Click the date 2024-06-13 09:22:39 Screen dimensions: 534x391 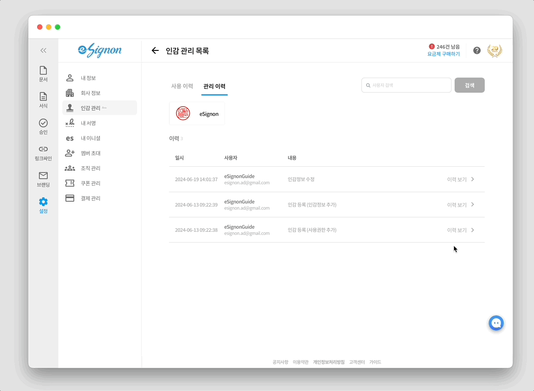click(196, 205)
